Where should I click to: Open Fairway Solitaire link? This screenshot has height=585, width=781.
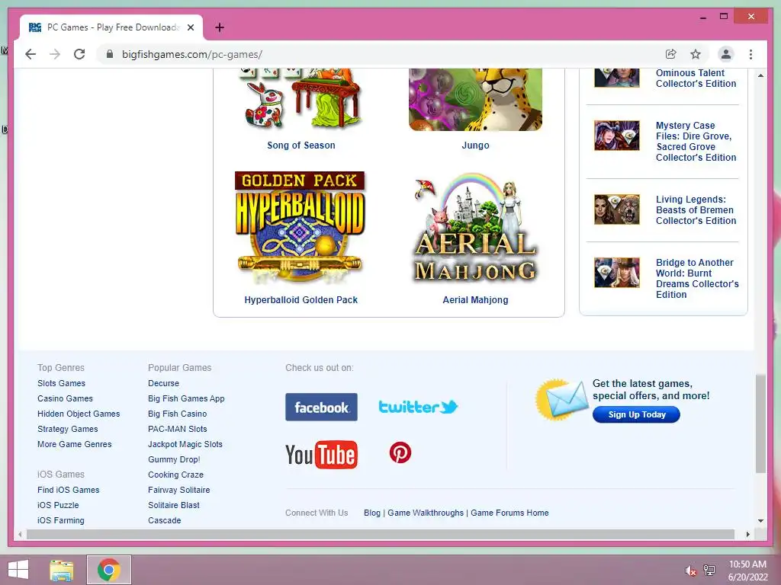tap(178, 490)
